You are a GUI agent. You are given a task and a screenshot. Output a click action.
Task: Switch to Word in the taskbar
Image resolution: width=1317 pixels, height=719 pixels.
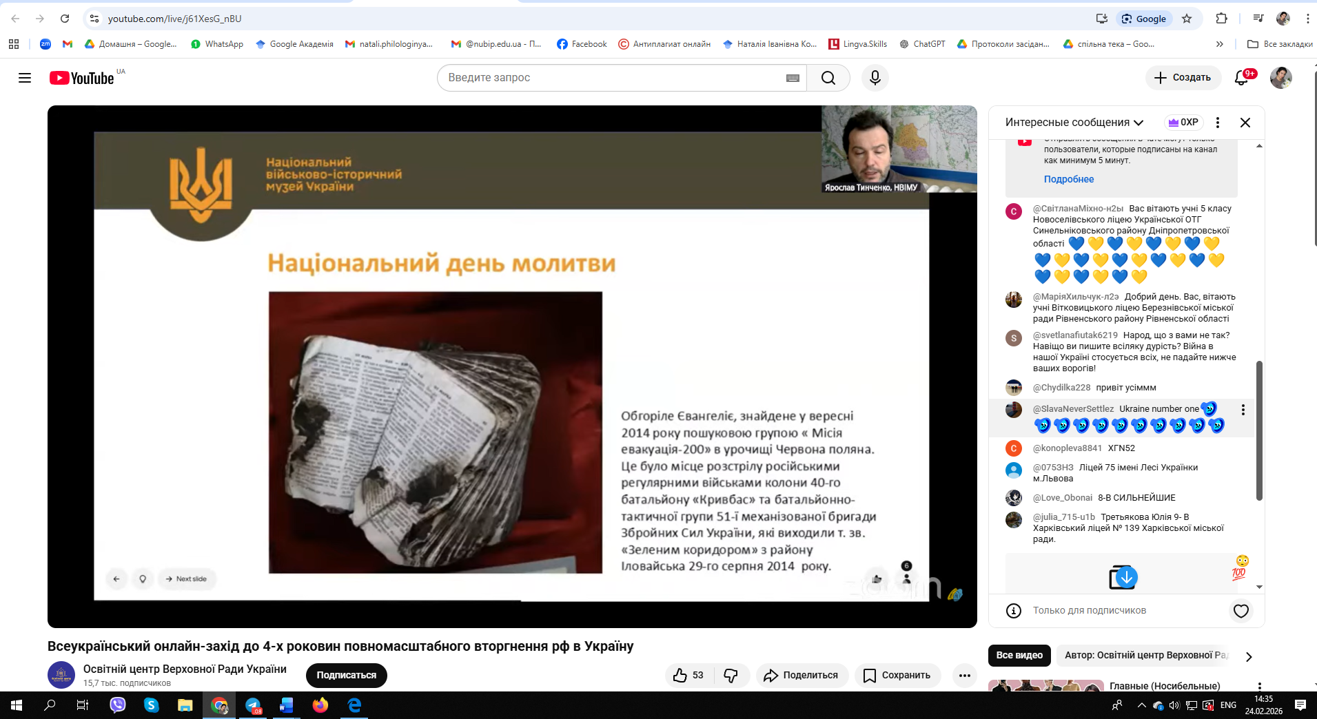click(287, 705)
